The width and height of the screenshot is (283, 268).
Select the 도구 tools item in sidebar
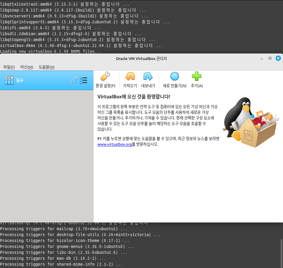47,80
